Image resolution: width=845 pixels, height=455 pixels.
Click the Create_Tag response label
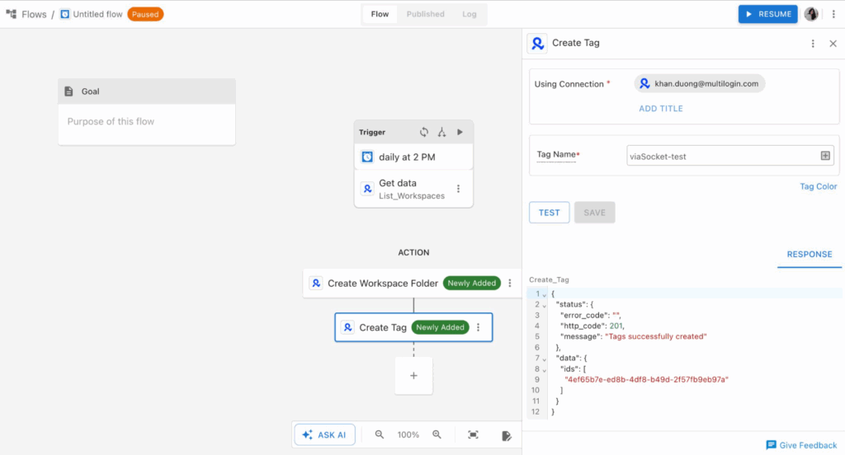point(549,279)
